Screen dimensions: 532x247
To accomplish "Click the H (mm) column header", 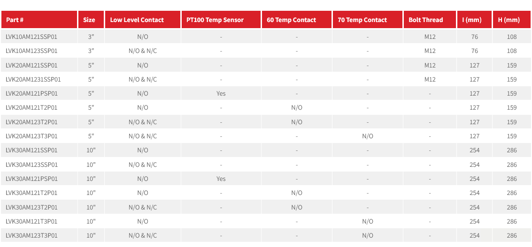I will (509, 20).
